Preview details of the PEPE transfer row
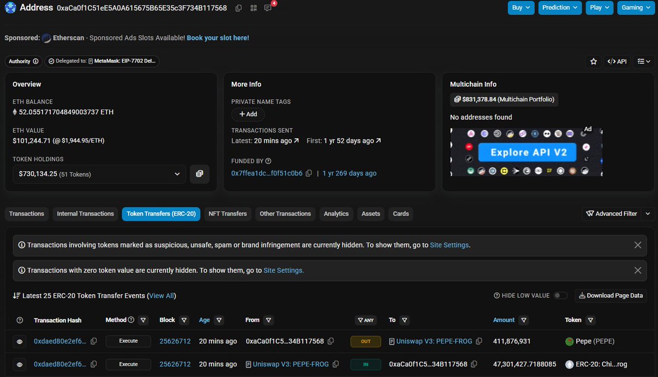658x377 pixels. (20, 341)
